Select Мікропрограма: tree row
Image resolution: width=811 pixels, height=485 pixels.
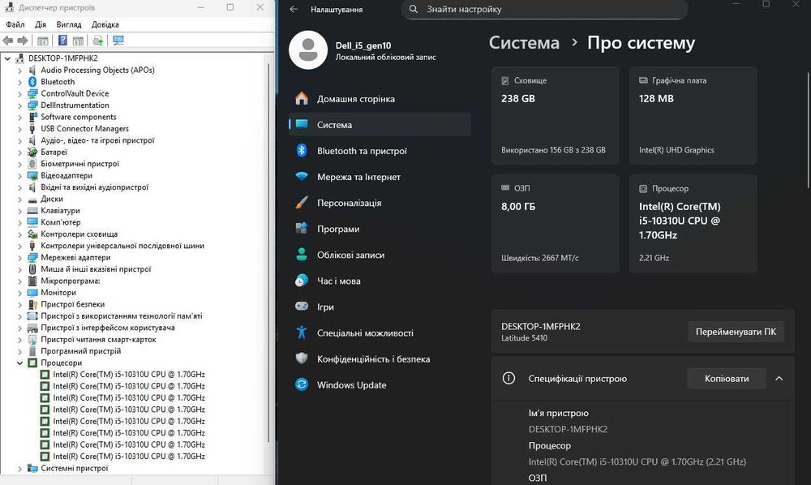click(x=71, y=281)
